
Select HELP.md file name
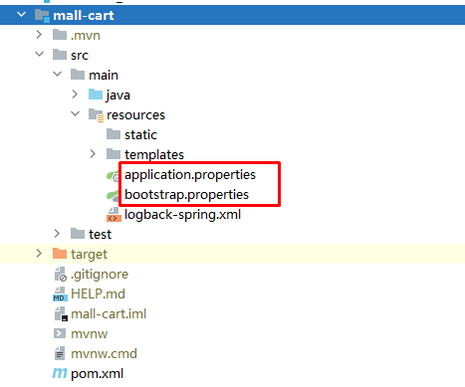[98, 293]
